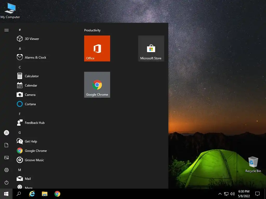Select the My Computer desktop icon
The height and width of the screenshot is (199, 266).
coord(10,10)
